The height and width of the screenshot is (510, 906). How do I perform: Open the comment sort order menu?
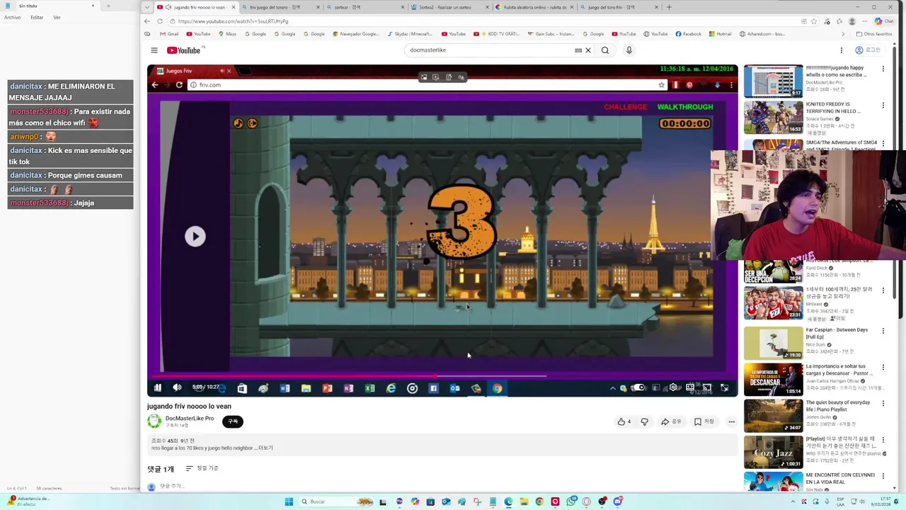click(x=202, y=468)
